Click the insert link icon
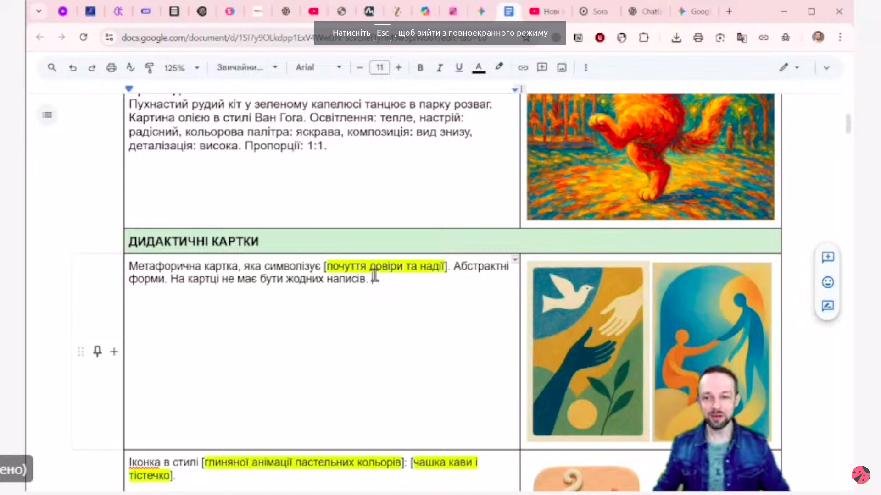 click(523, 68)
